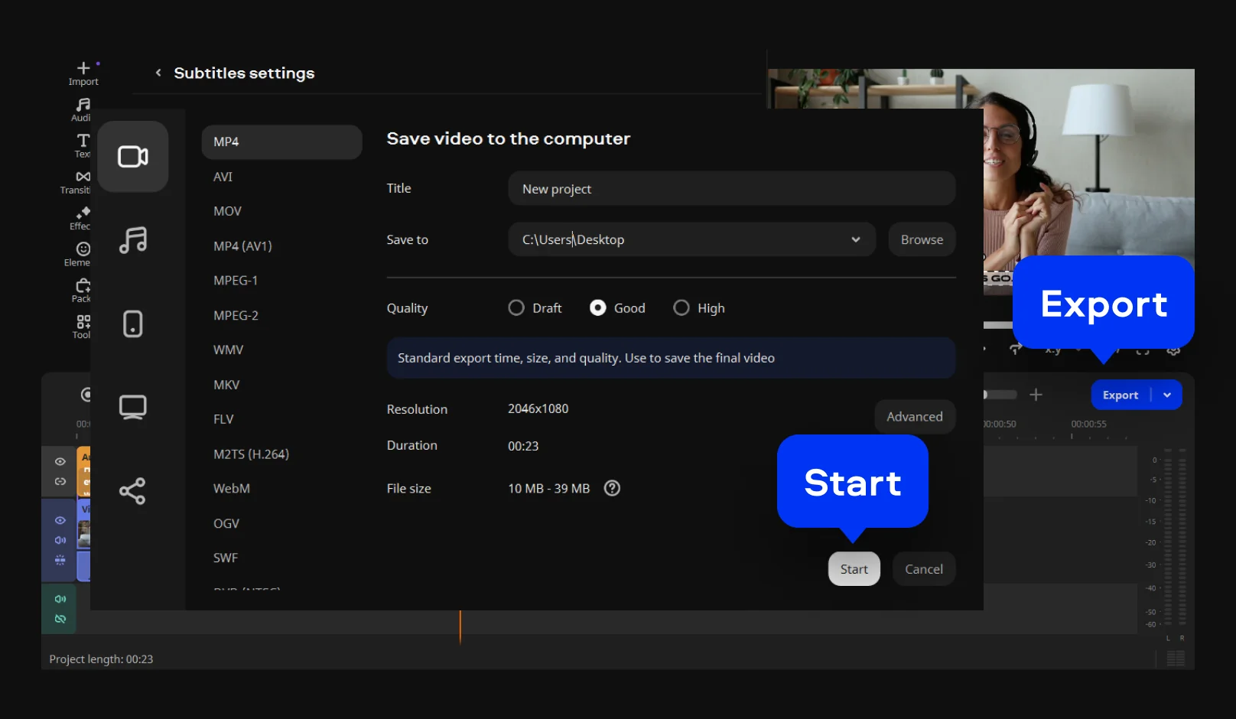Mute the green audio track
1236x719 pixels.
pos(60,599)
